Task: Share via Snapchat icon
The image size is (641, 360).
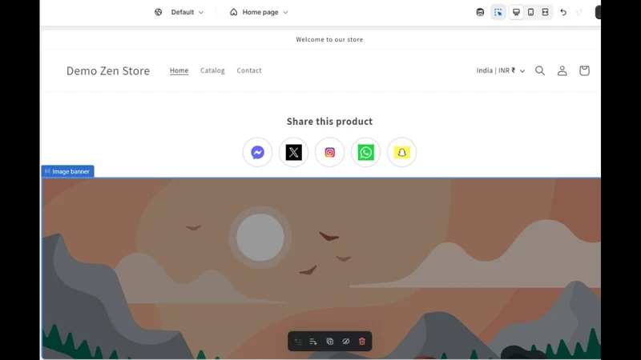Action: point(402,152)
